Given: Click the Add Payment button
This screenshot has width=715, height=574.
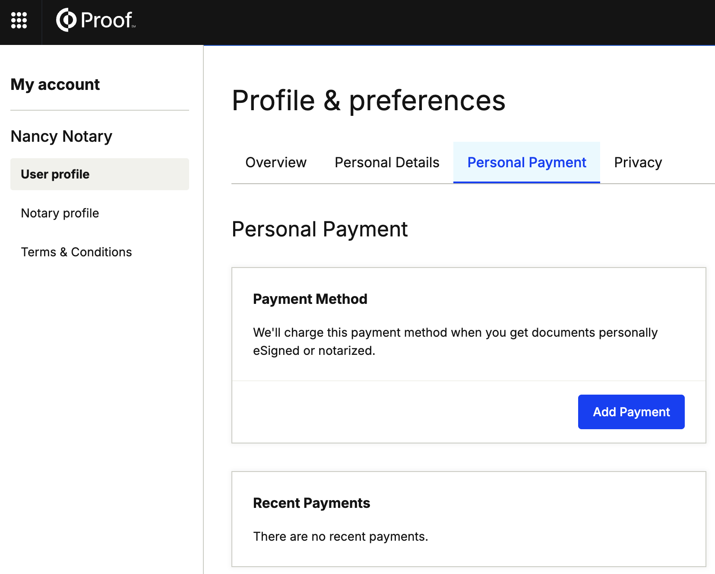Looking at the screenshot, I should [631, 412].
